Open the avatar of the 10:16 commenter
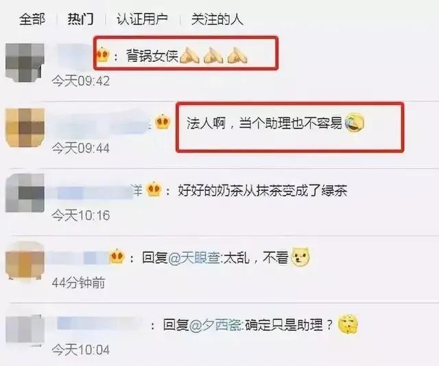The image size is (439, 366). pyautogui.click(x=25, y=193)
